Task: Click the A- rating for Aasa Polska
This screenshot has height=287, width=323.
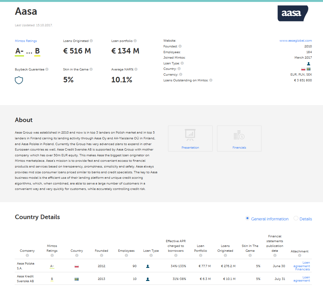Action: [x=52, y=266]
